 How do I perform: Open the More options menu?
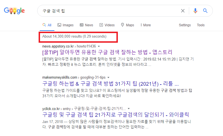[145, 25]
